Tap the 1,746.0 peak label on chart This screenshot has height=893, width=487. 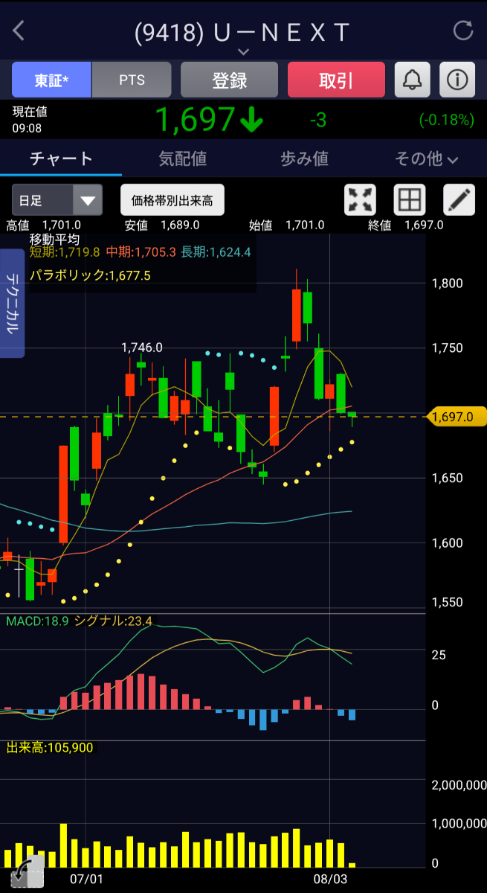coord(142,347)
